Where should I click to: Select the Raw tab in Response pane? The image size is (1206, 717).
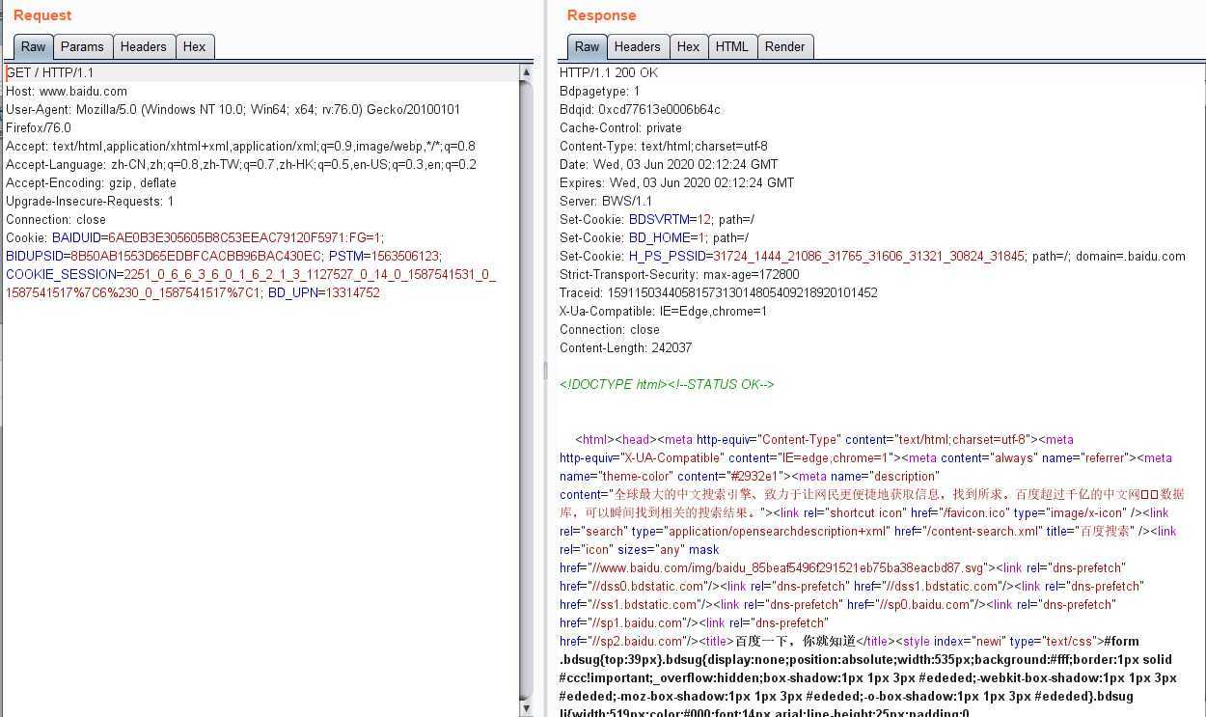pos(588,46)
